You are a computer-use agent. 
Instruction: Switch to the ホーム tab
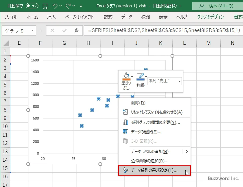point(32,17)
